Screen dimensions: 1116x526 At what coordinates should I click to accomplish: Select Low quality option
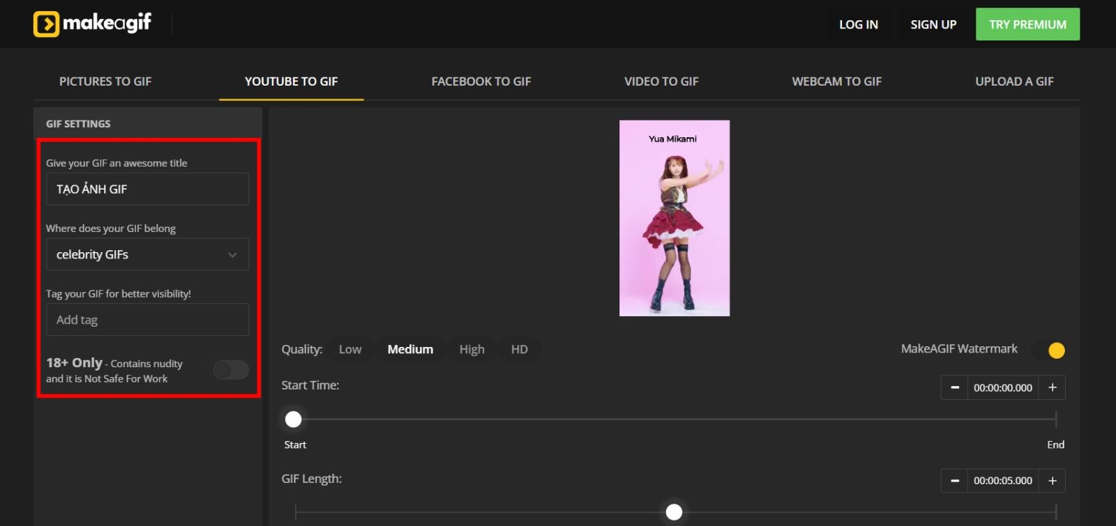click(350, 350)
